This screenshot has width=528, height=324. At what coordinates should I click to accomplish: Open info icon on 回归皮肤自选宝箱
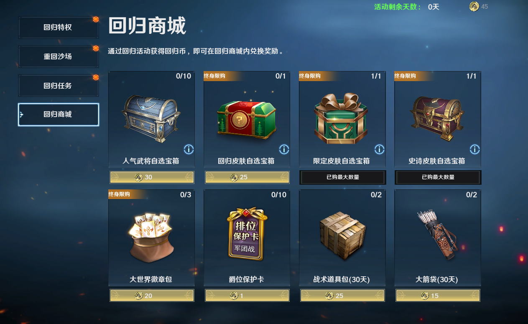(284, 149)
